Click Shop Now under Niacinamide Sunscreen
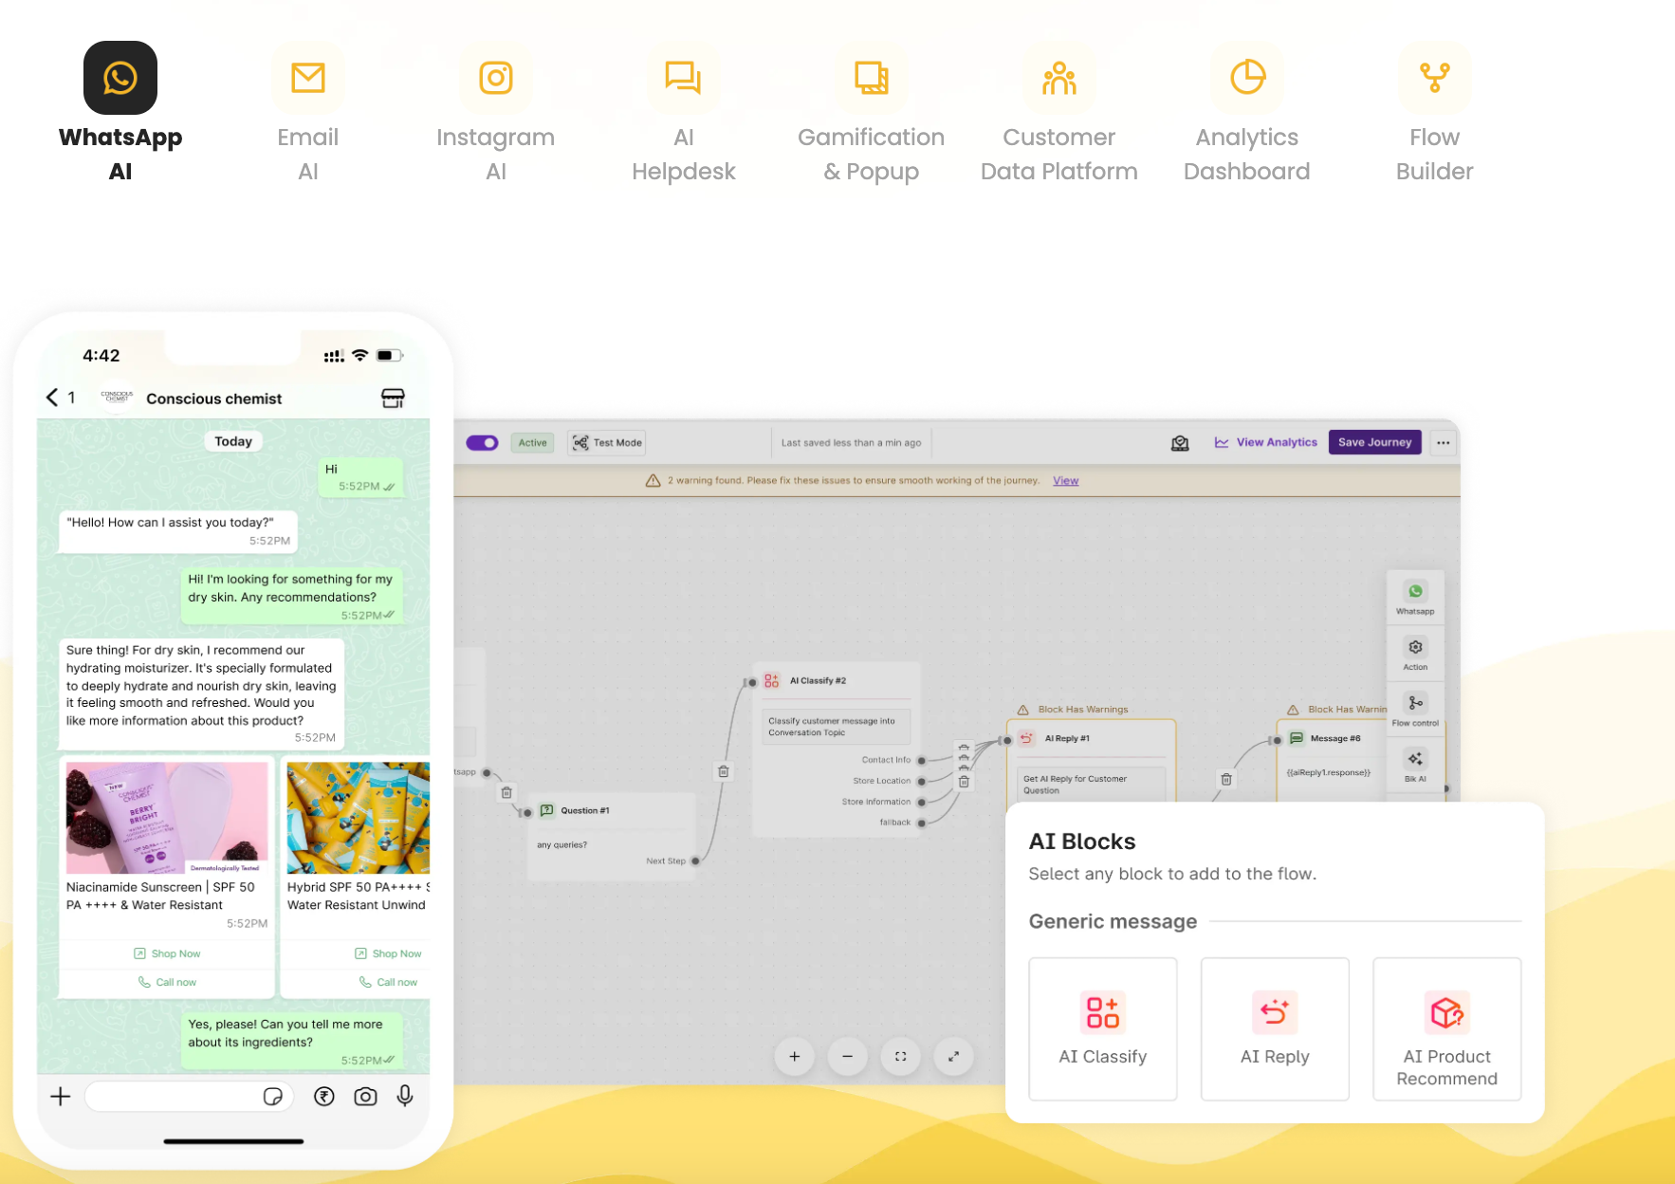The width and height of the screenshot is (1675, 1184). click(167, 953)
